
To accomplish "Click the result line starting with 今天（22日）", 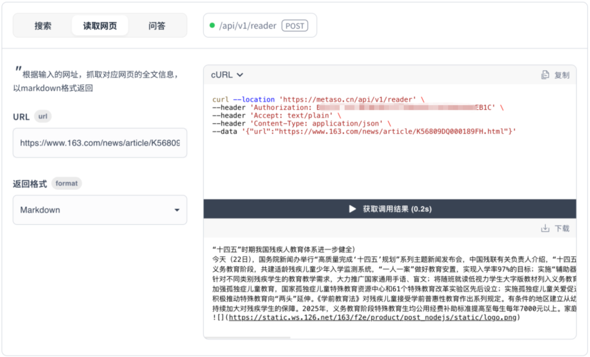I will pyautogui.click(x=394, y=259).
